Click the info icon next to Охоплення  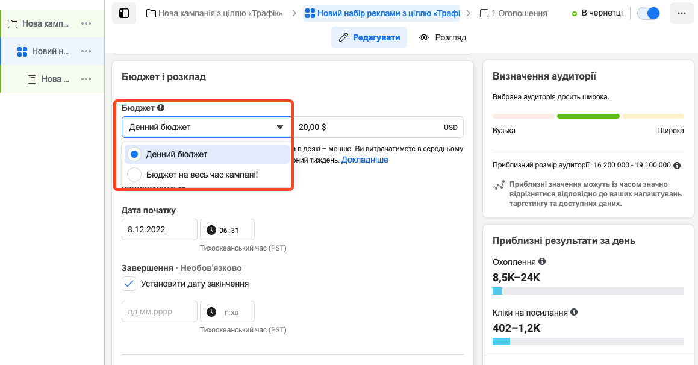coord(542,262)
